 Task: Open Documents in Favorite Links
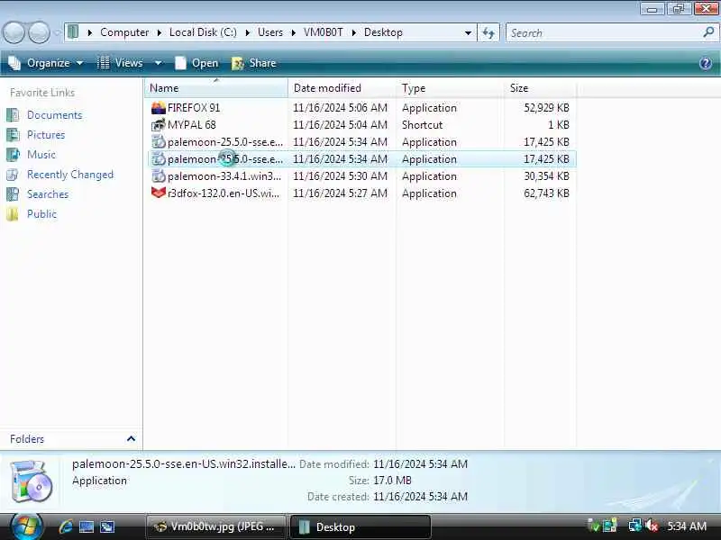[54, 115]
